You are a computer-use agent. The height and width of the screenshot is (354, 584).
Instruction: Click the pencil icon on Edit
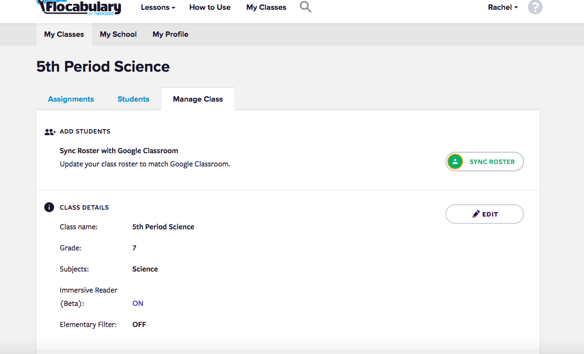(476, 214)
